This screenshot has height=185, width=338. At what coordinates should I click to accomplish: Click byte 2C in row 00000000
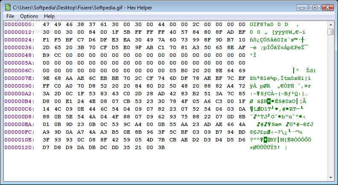tap(196, 24)
